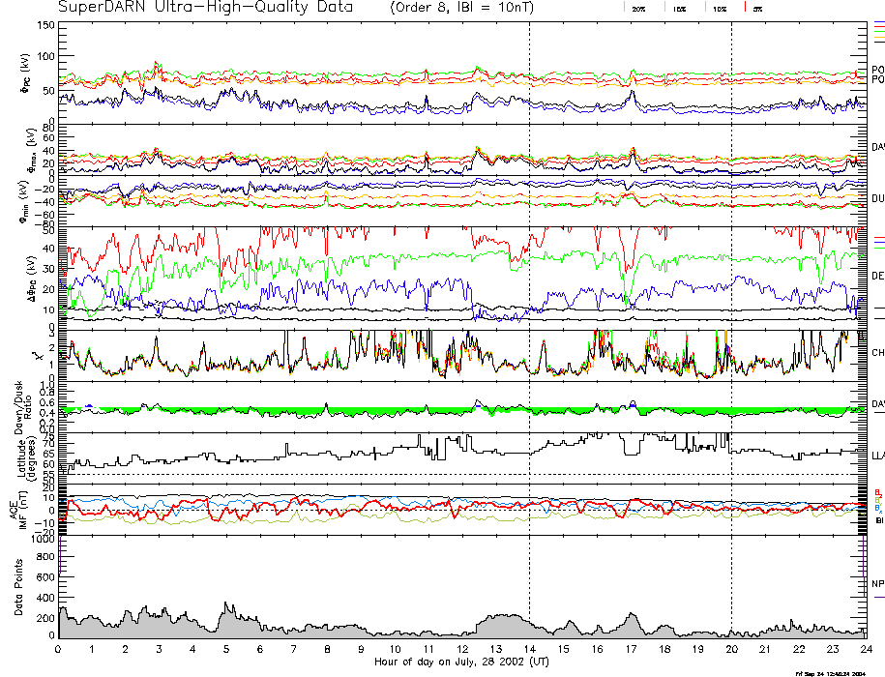Click the red Bz legend label beside IMF panel

[x=878, y=492]
